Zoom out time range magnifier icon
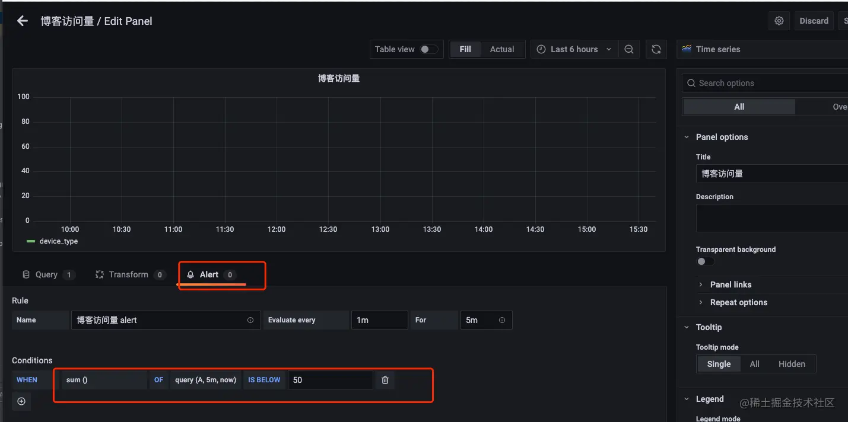This screenshot has height=422, width=848. coord(629,49)
